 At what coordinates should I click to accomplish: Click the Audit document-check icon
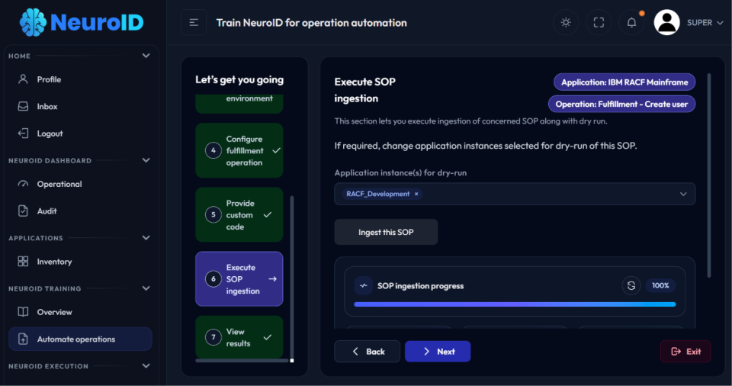23,211
